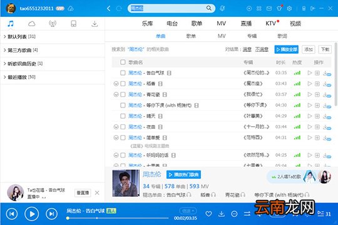This screenshot has width=338, height=225.
Task: Switch to the 乐库 tab
Action: coord(148,23)
